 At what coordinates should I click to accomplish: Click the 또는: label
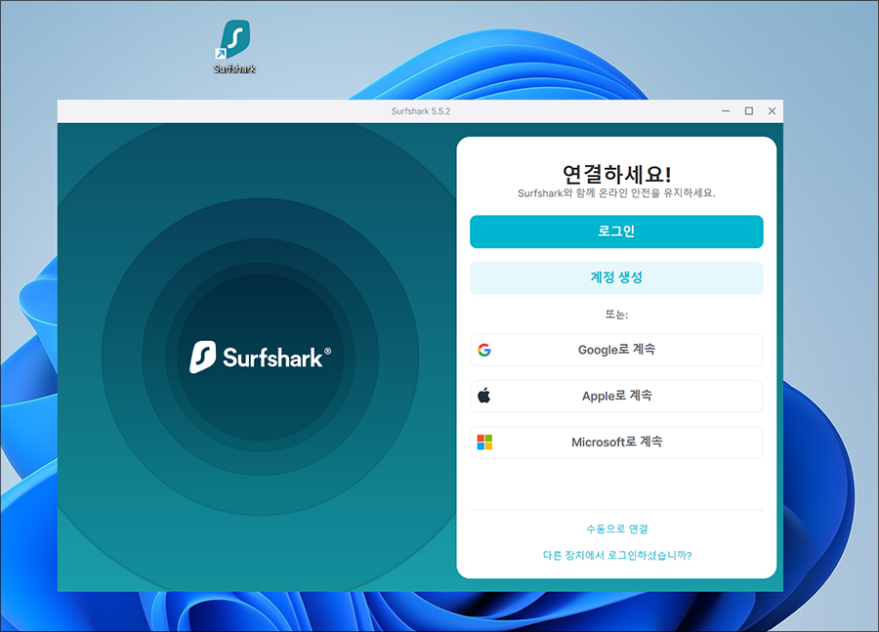coord(616,315)
